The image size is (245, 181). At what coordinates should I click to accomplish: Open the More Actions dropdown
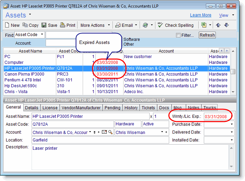[95, 25]
